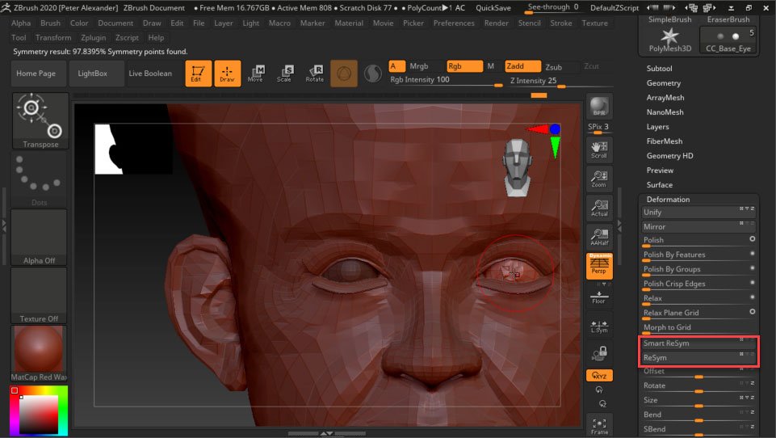Adjust the Z Intensity slider
Image resolution: width=776 pixels, height=438 pixels.
pyautogui.click(x=560, y=82)
